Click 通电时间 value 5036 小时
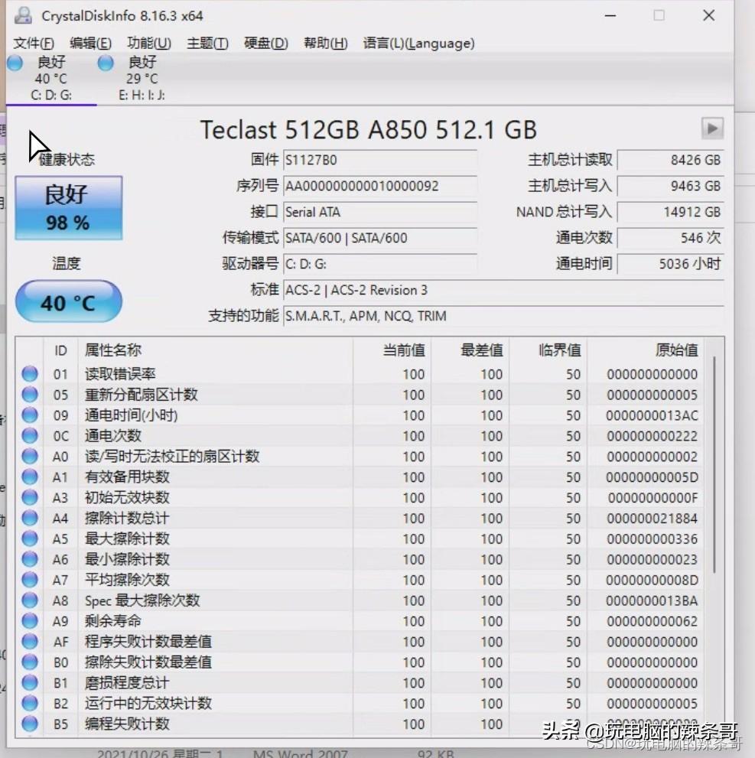This screenshot has height=758, width=755. click(670, 264)
